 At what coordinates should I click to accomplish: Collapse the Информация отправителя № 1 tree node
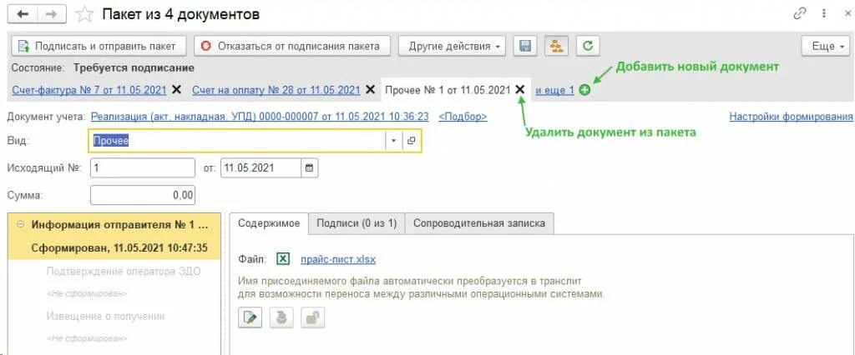coord(21,224)
